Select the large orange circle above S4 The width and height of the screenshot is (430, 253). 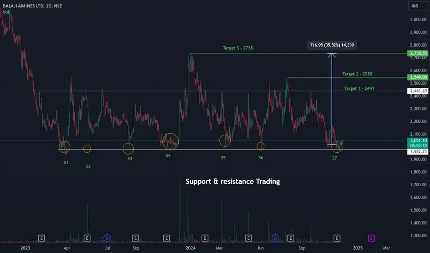click(x=171, y=141)
